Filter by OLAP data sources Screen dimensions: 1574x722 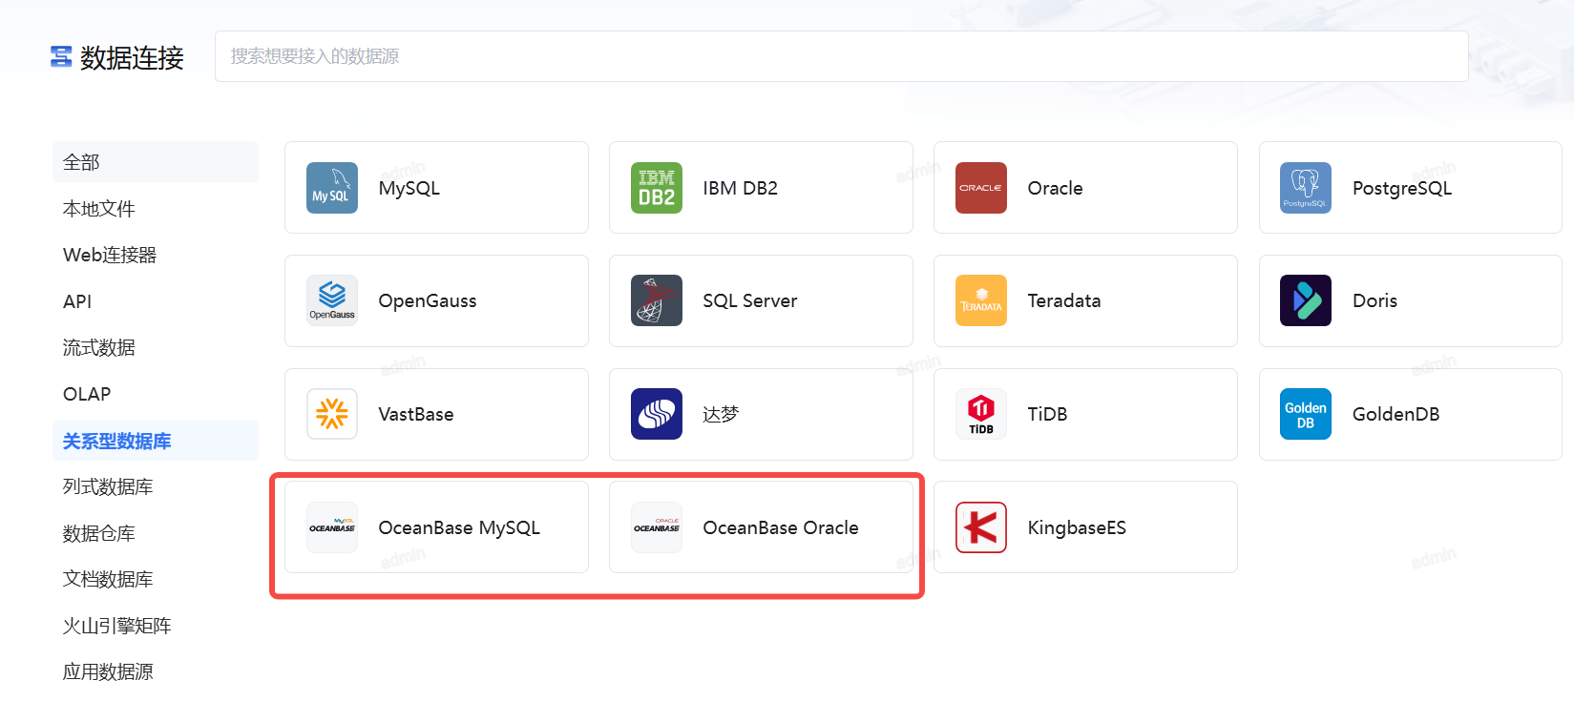pos(156,394)
